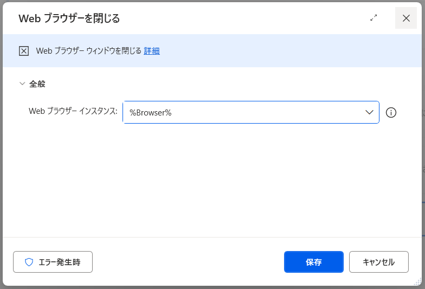Click the 全般 section header label
The image size is (425, 289).
pos(37,84)
